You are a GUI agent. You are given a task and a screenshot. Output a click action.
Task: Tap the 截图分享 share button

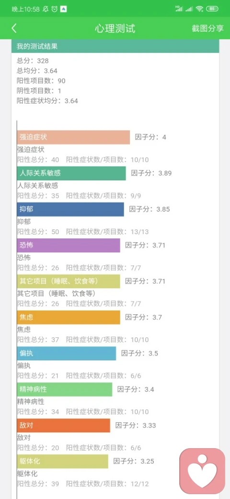coord(207,28)
